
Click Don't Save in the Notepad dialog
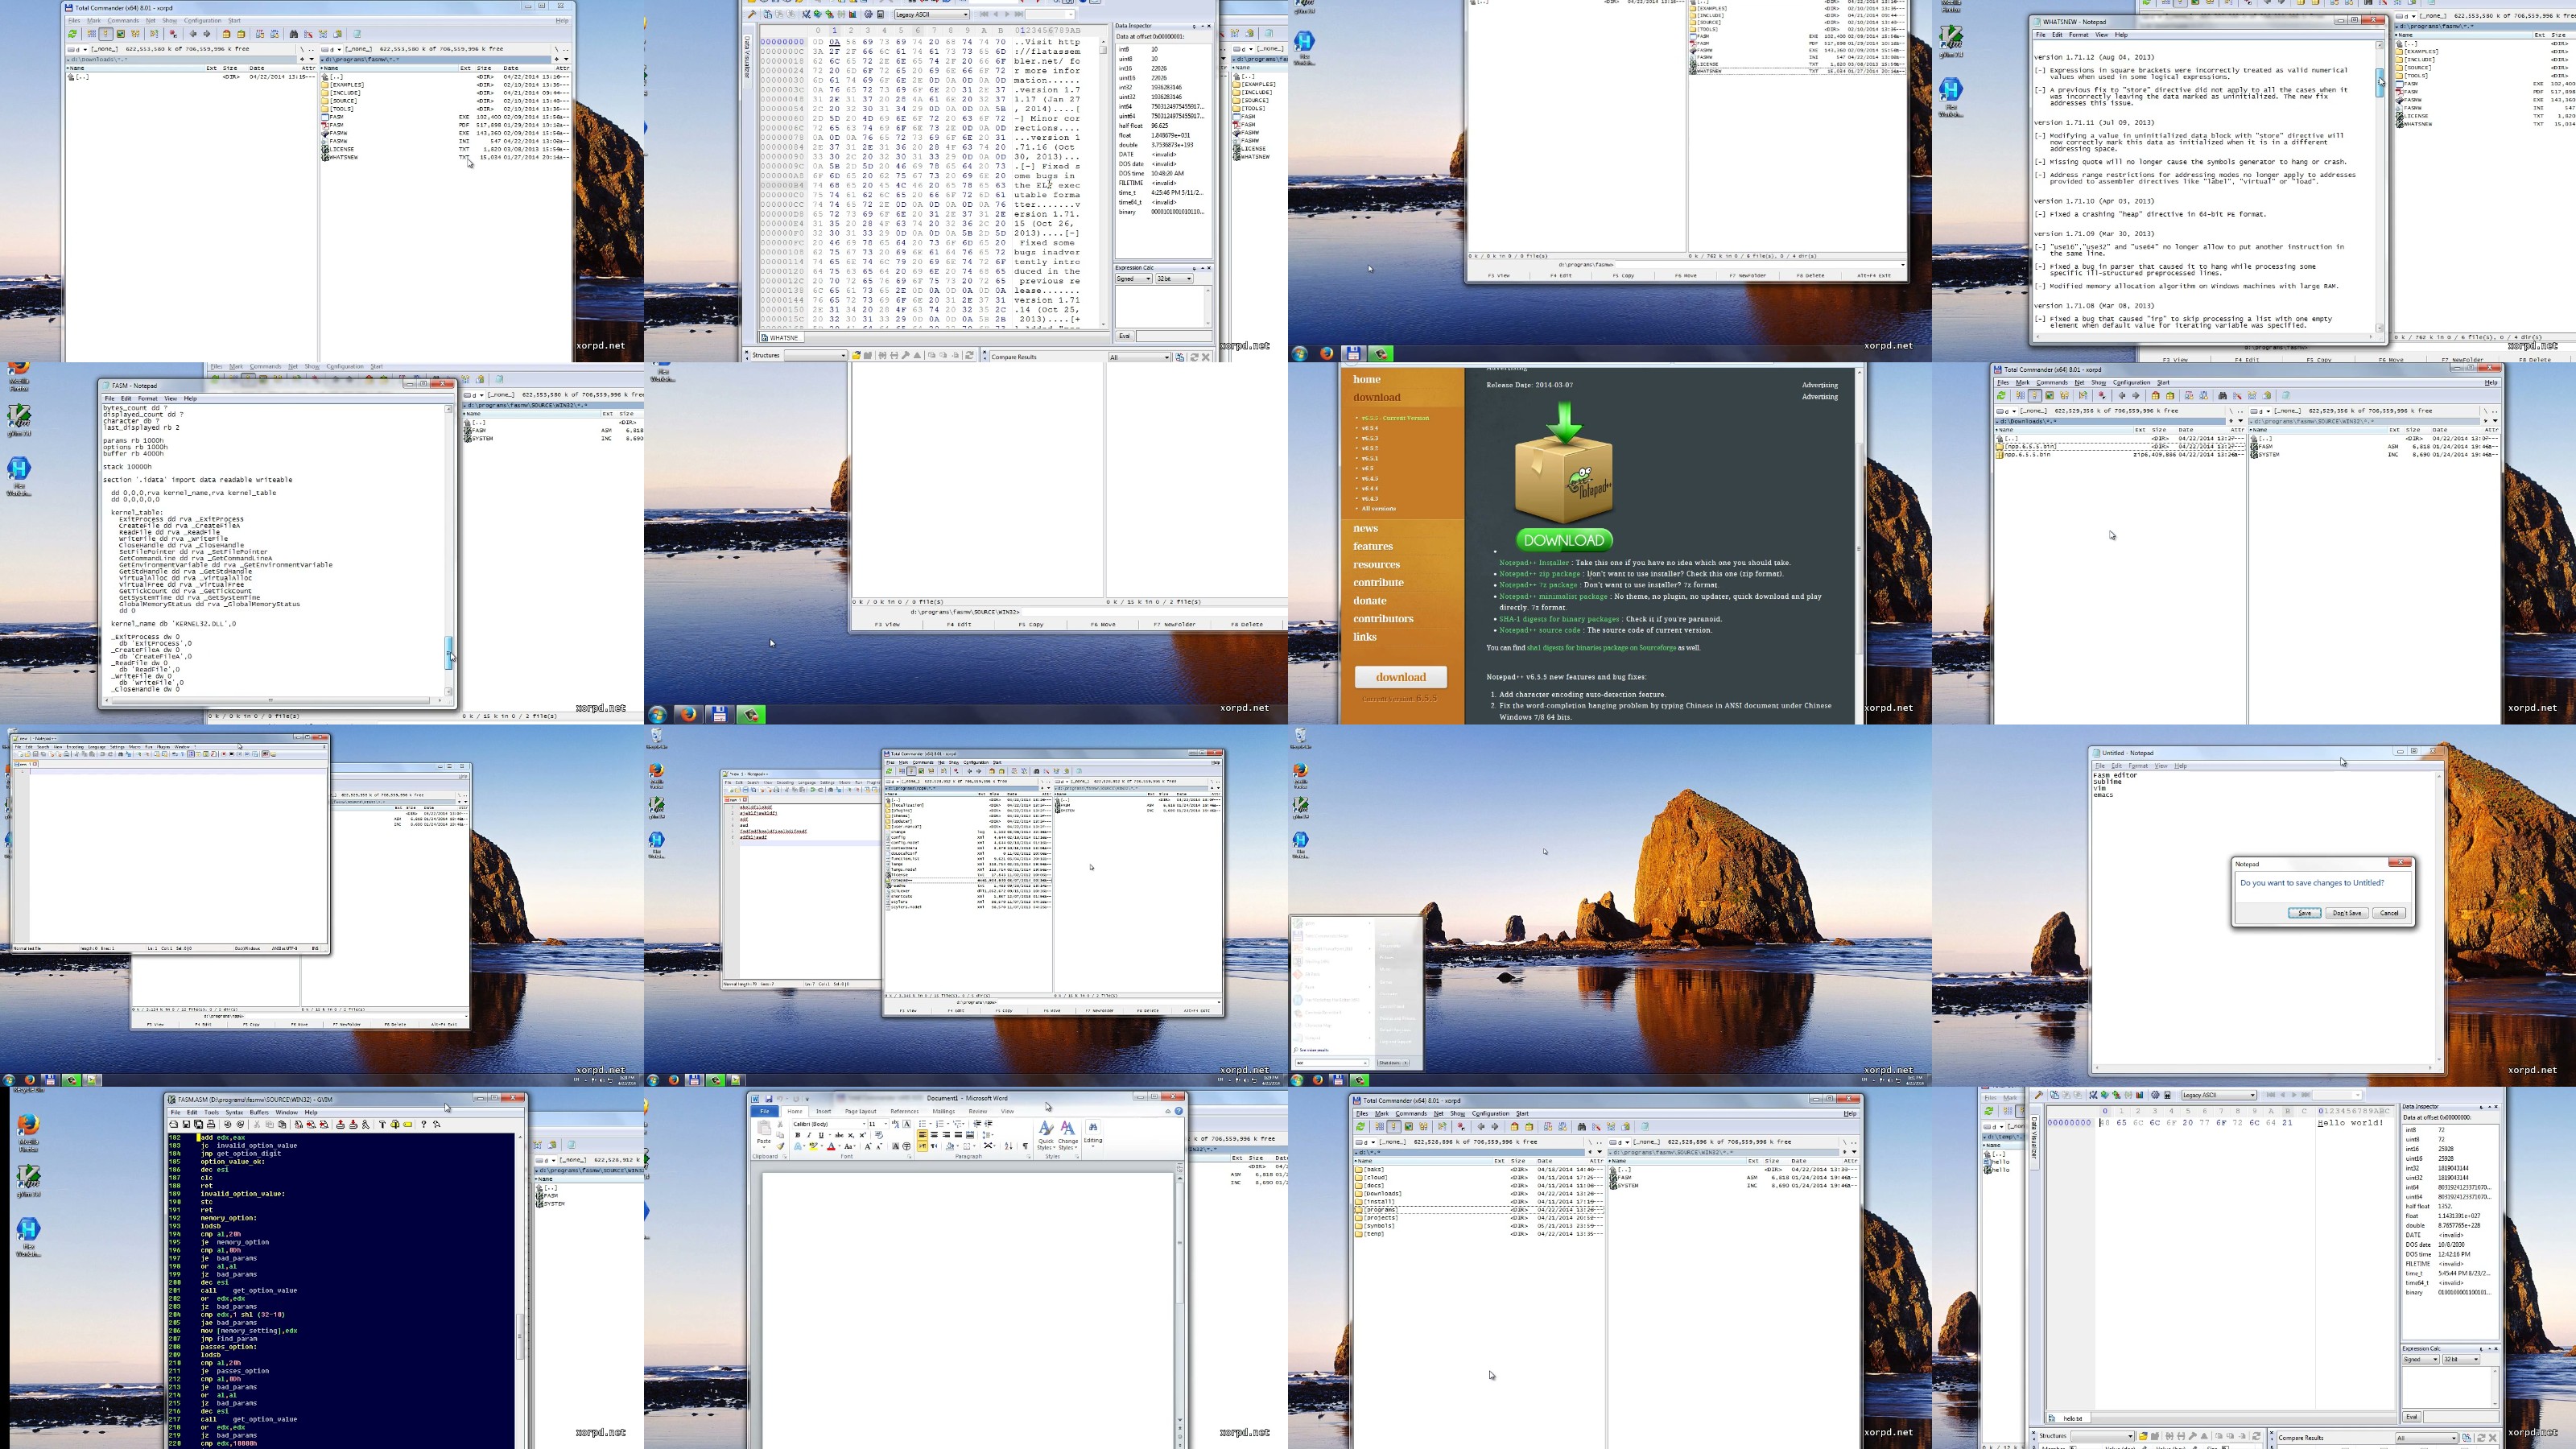click(x=2346, y=913)
